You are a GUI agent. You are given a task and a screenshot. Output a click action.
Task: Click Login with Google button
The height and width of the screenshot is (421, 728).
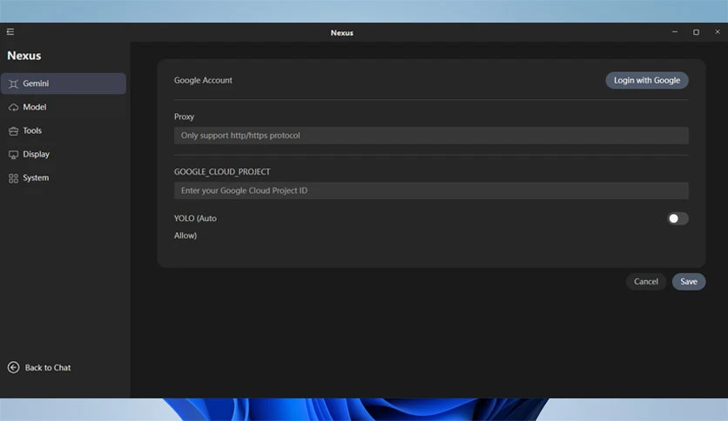click(647, 80)
